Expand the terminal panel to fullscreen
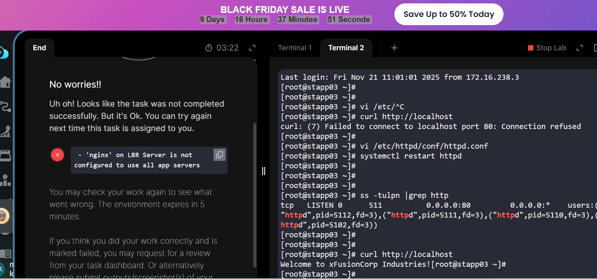 click(580, 48)
